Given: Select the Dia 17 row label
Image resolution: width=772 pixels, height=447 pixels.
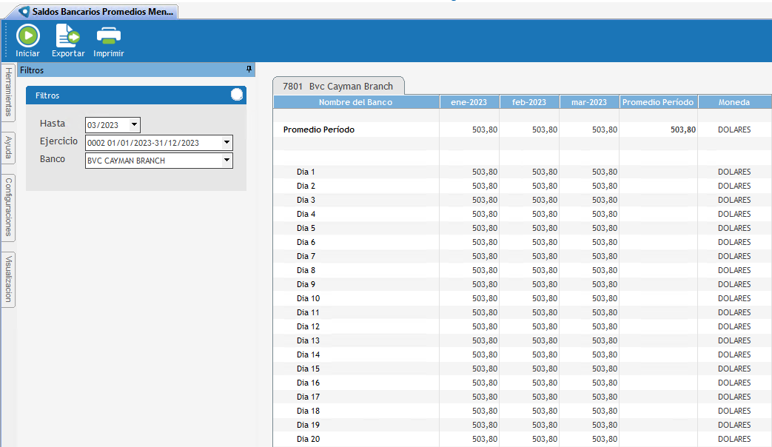Looking at the screenshot, I should pos(308,397).
